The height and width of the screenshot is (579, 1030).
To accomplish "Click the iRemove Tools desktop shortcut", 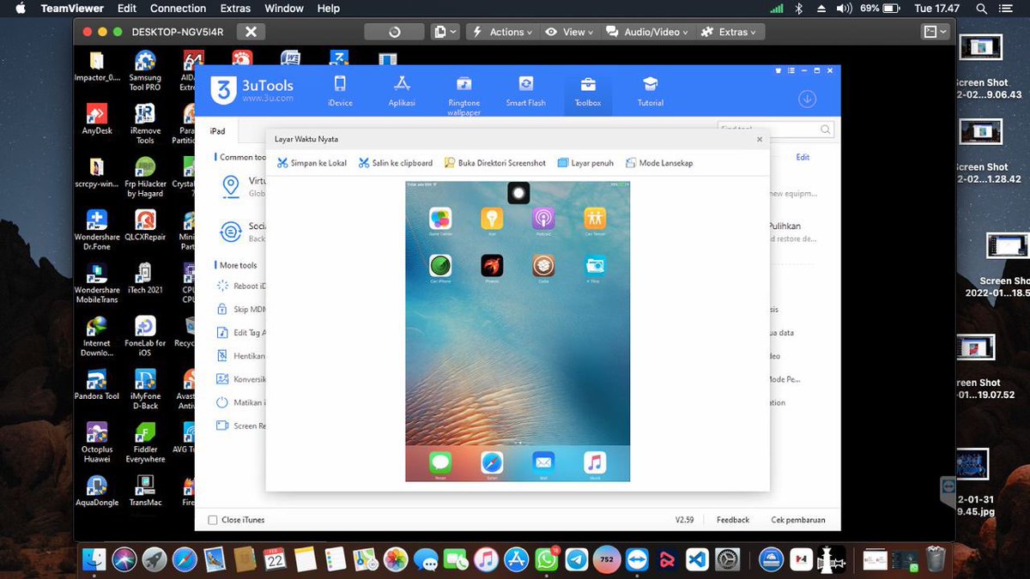I will (145, 124).
